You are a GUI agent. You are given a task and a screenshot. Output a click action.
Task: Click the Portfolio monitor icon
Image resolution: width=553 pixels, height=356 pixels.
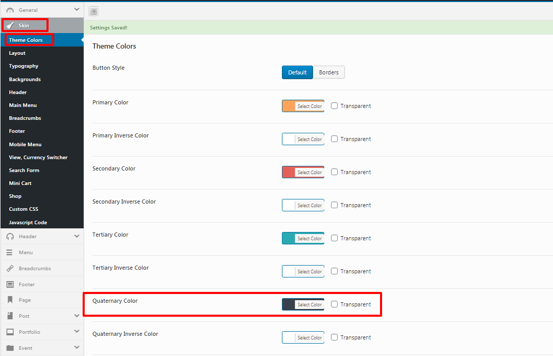pos(10,332)
